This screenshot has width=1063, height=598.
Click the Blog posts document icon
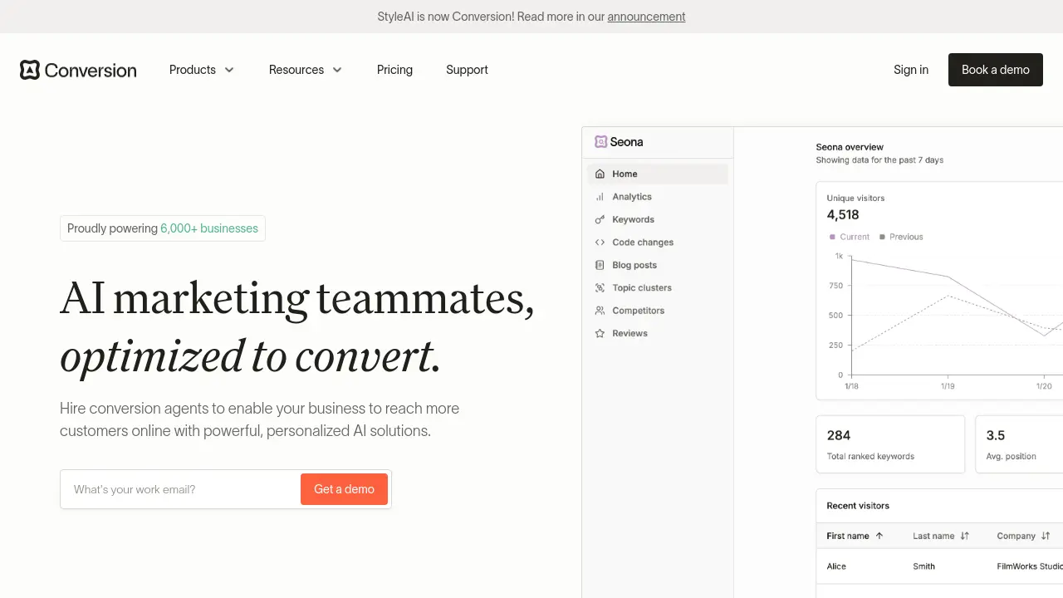point(600,265)
